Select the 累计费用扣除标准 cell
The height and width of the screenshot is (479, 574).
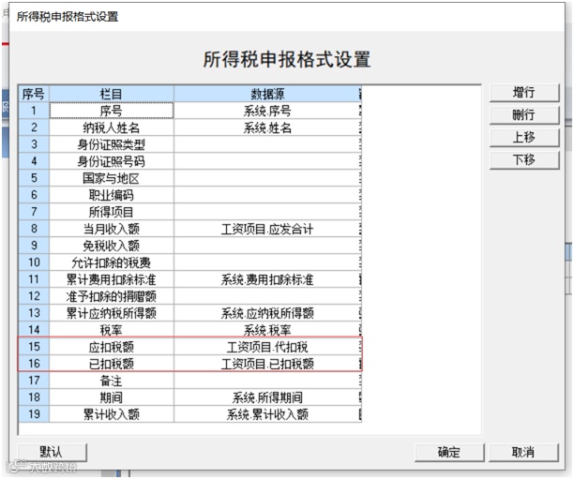point(112,279)
